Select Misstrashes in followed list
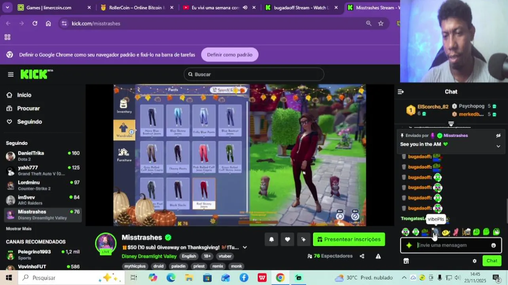The image size is (508, 285). click(x=43, y=215)
